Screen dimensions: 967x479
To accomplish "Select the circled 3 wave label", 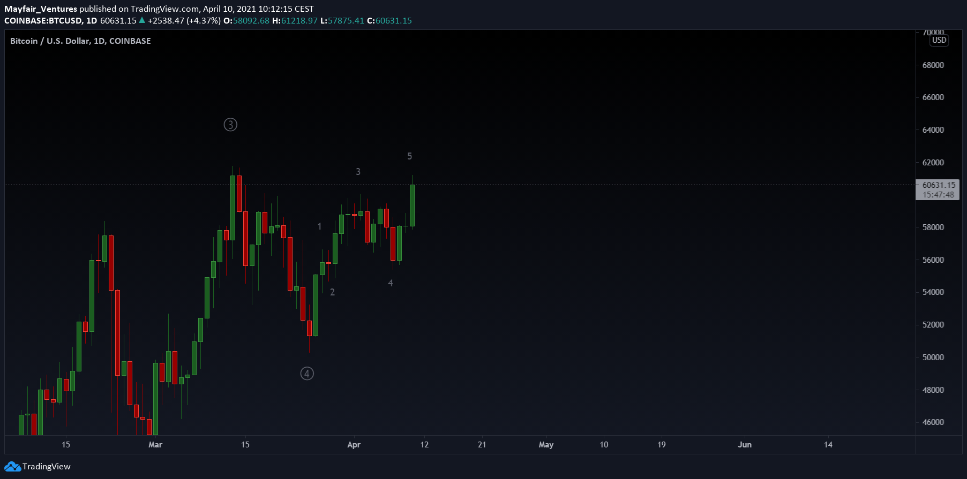I will coord(230,125).
